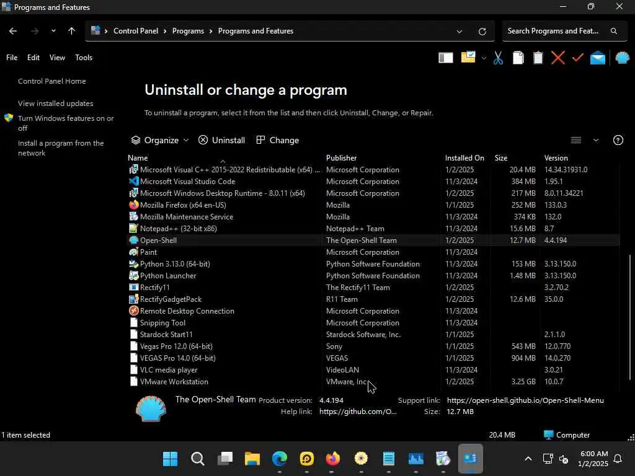635x476 pixels.
Task: Expand the address bar history dropdown
Action: 460,31
